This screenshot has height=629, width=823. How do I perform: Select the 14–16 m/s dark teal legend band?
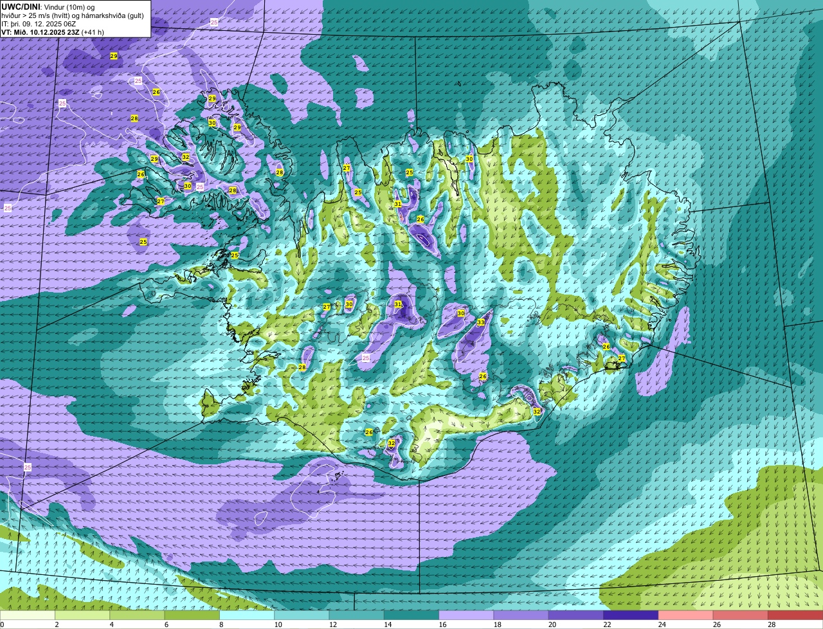(x=411, y=615)
